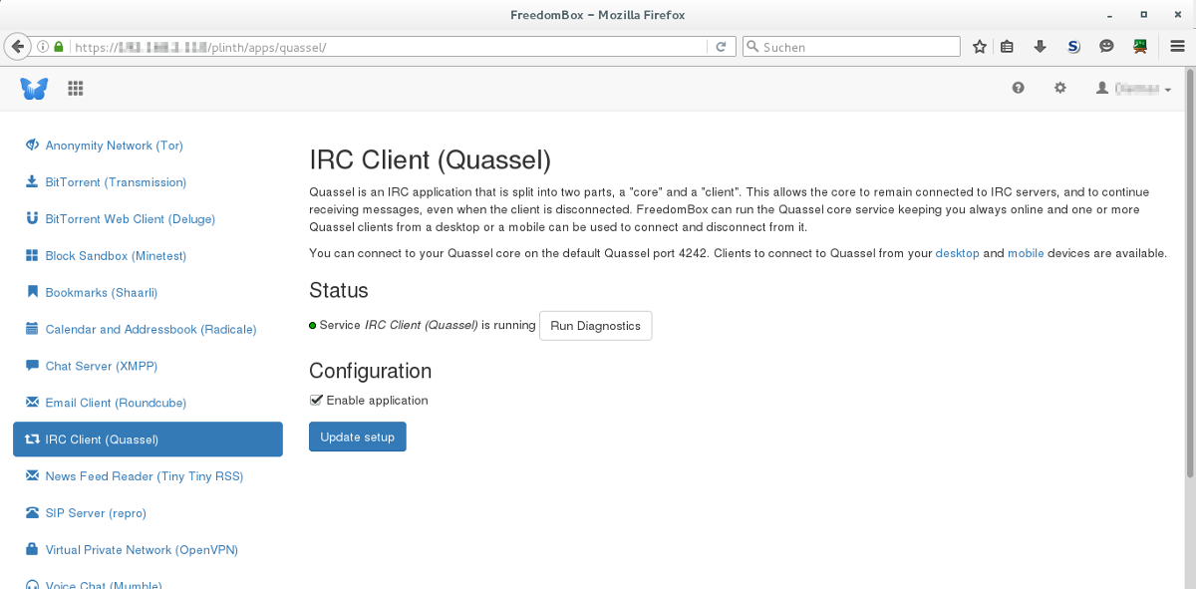
Task: Follow the mobile clients link
Action: coord(1026,253)
